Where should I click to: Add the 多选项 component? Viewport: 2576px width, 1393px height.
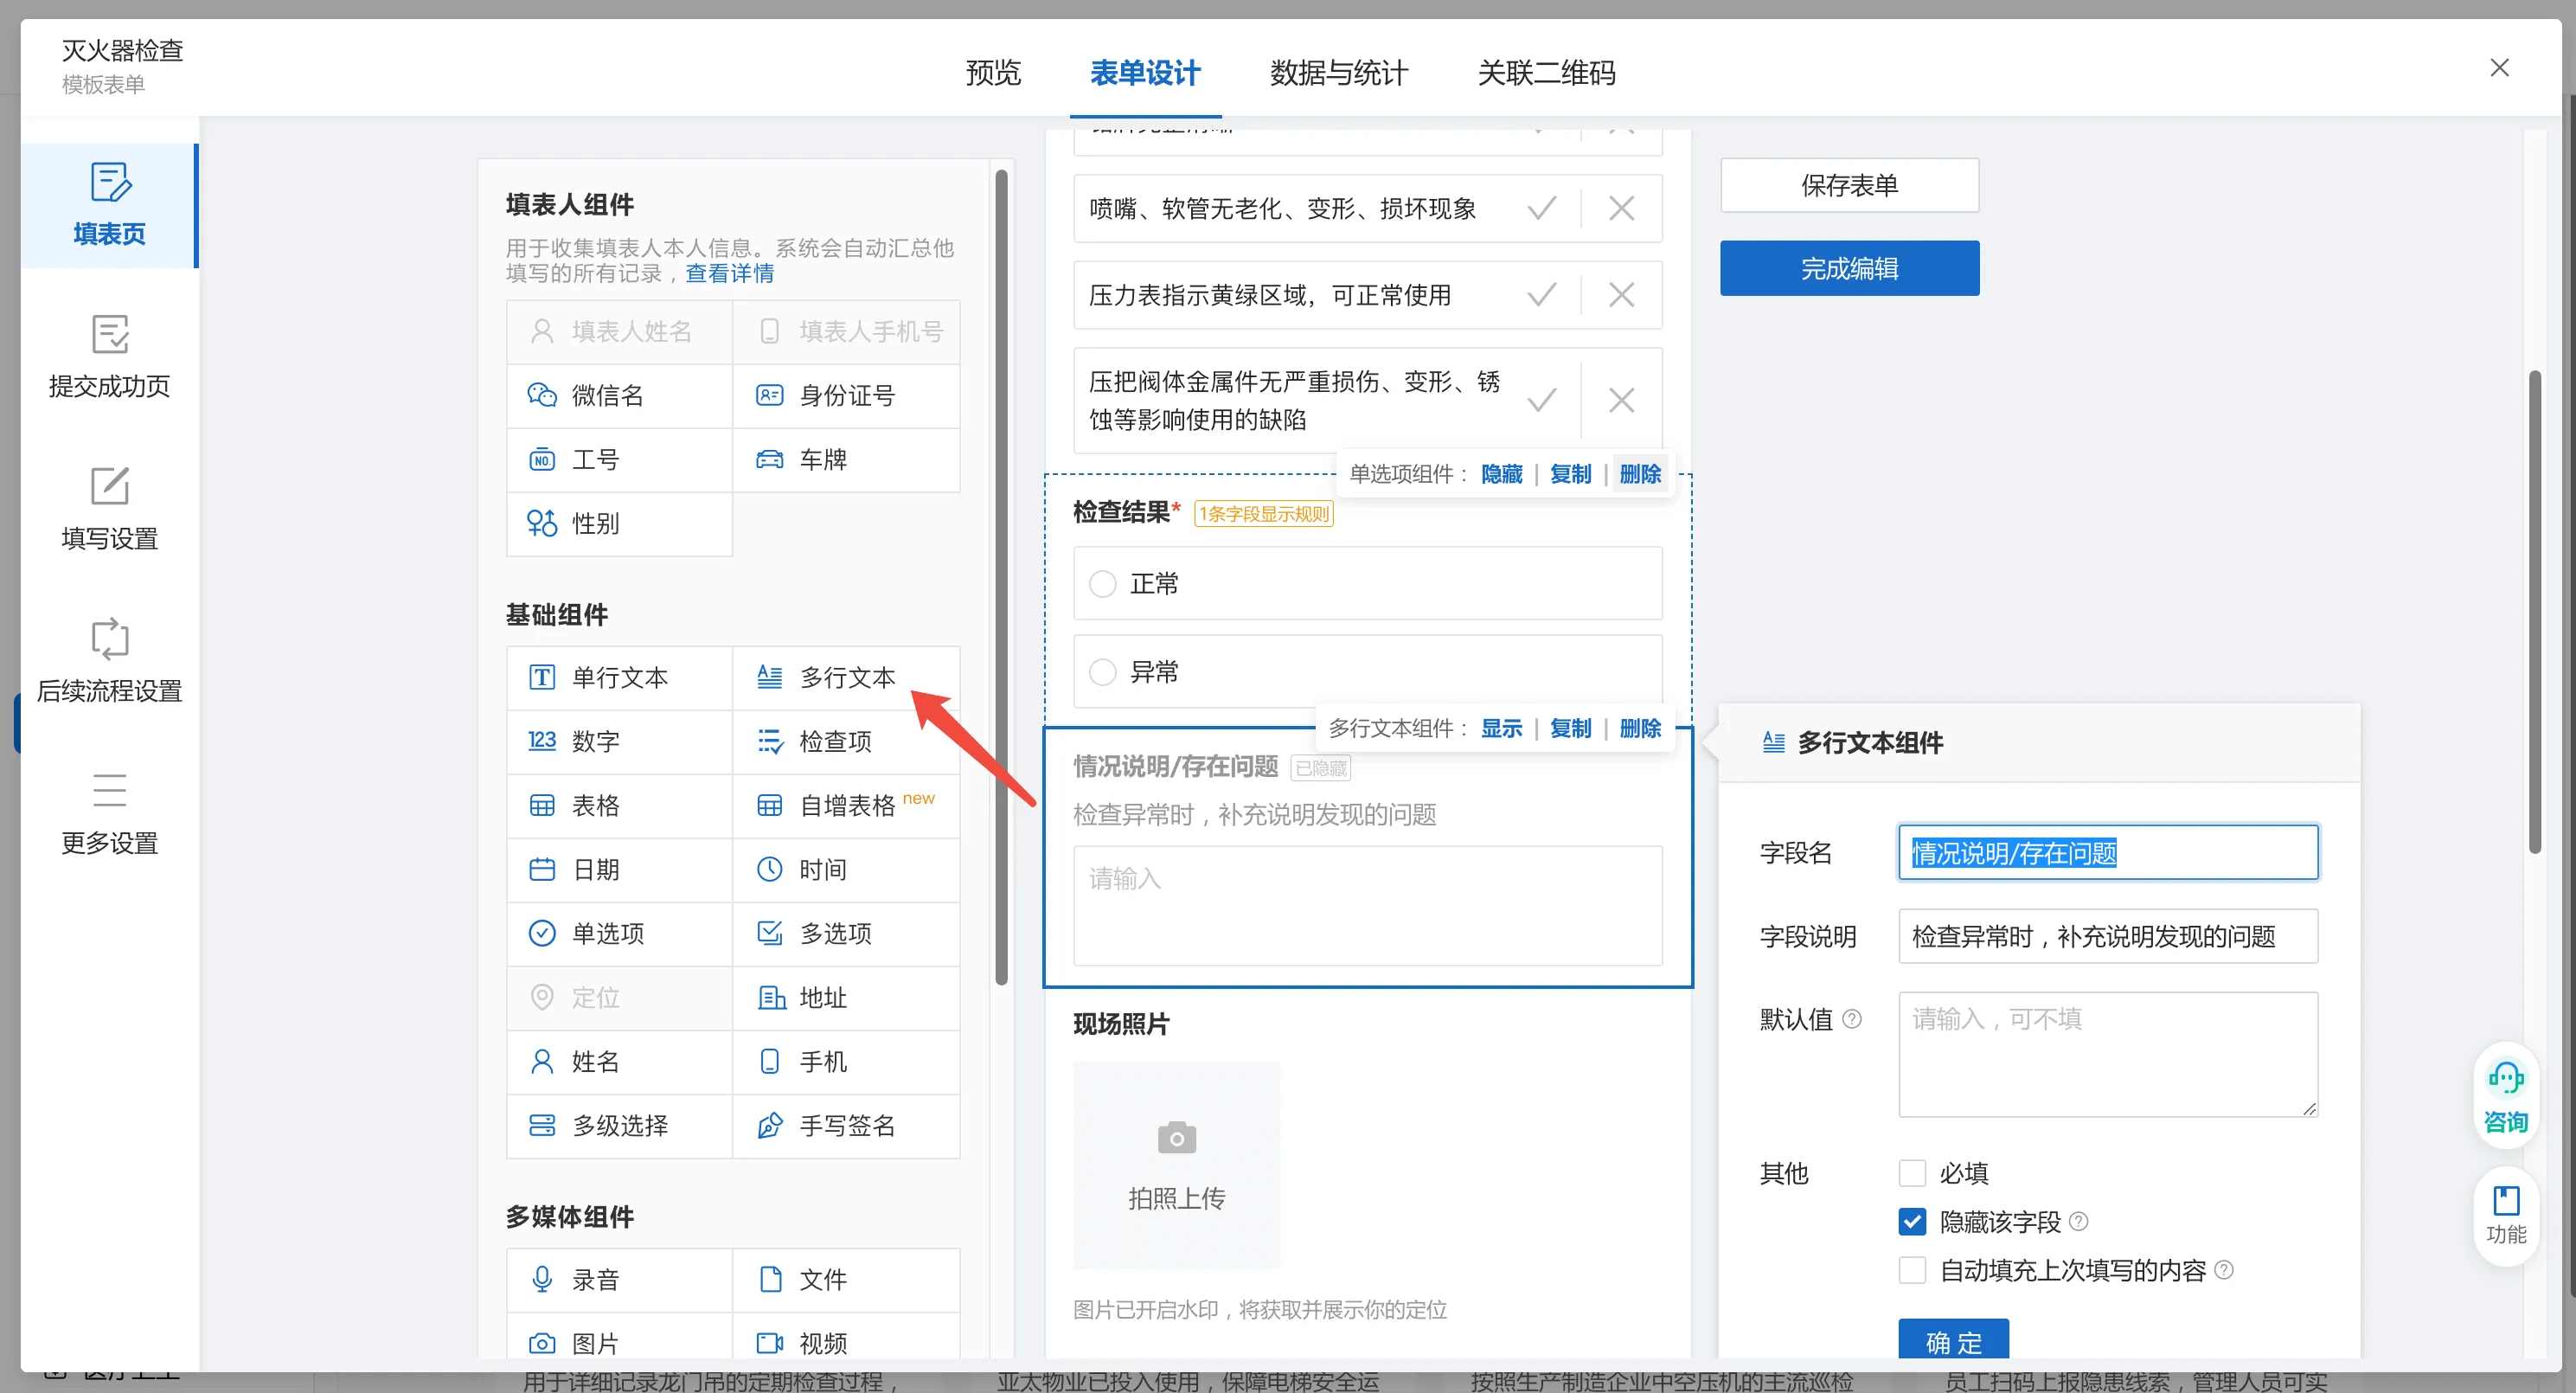pyautogui.click(x=846, y=933)
